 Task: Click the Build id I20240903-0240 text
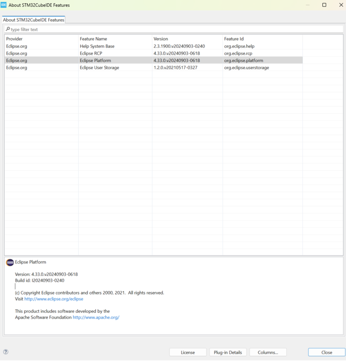click(40, 280)
